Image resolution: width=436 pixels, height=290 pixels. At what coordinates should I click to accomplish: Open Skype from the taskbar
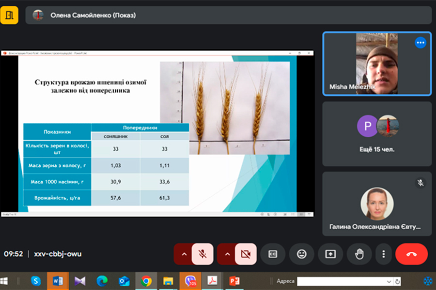click(x=36, y=281)
